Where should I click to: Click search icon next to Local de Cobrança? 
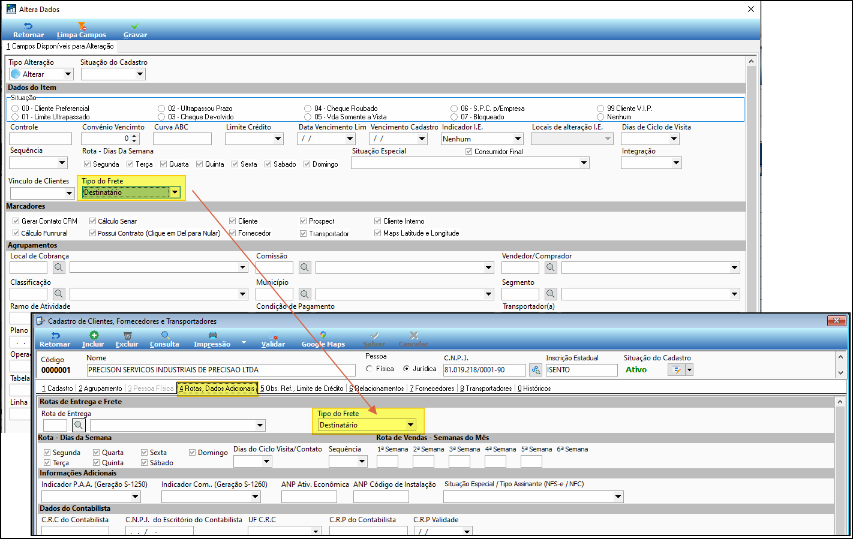(x=58, y=267)
